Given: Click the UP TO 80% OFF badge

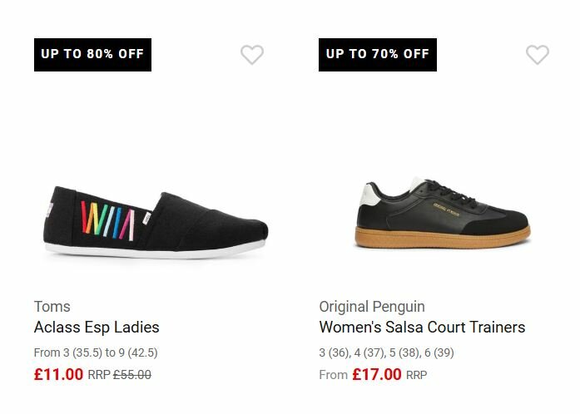Looking at the screenshot, I should (92, 54).
